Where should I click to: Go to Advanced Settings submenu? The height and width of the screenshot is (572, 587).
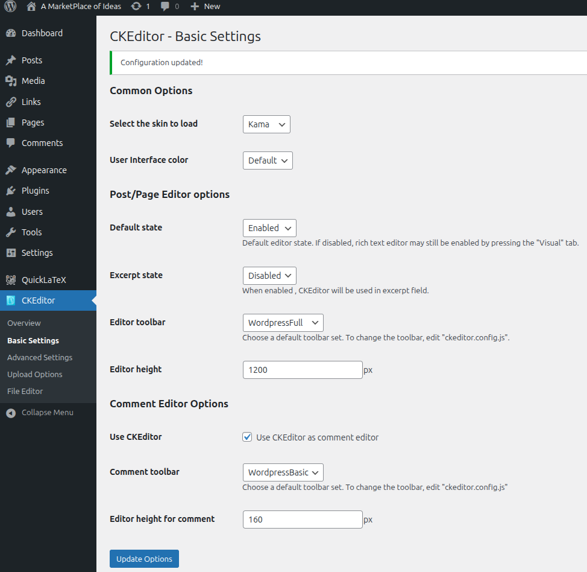[x=40, y=358]
